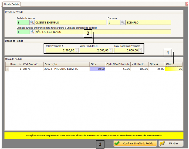The image size is (189, 149).
Task: Select the highlighted Qtde cell showing 50,00
Action: click(97, 69)
